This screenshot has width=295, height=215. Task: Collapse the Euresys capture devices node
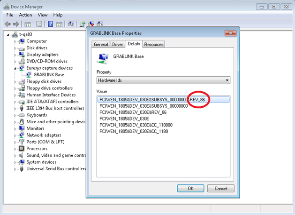coord(15,68)
